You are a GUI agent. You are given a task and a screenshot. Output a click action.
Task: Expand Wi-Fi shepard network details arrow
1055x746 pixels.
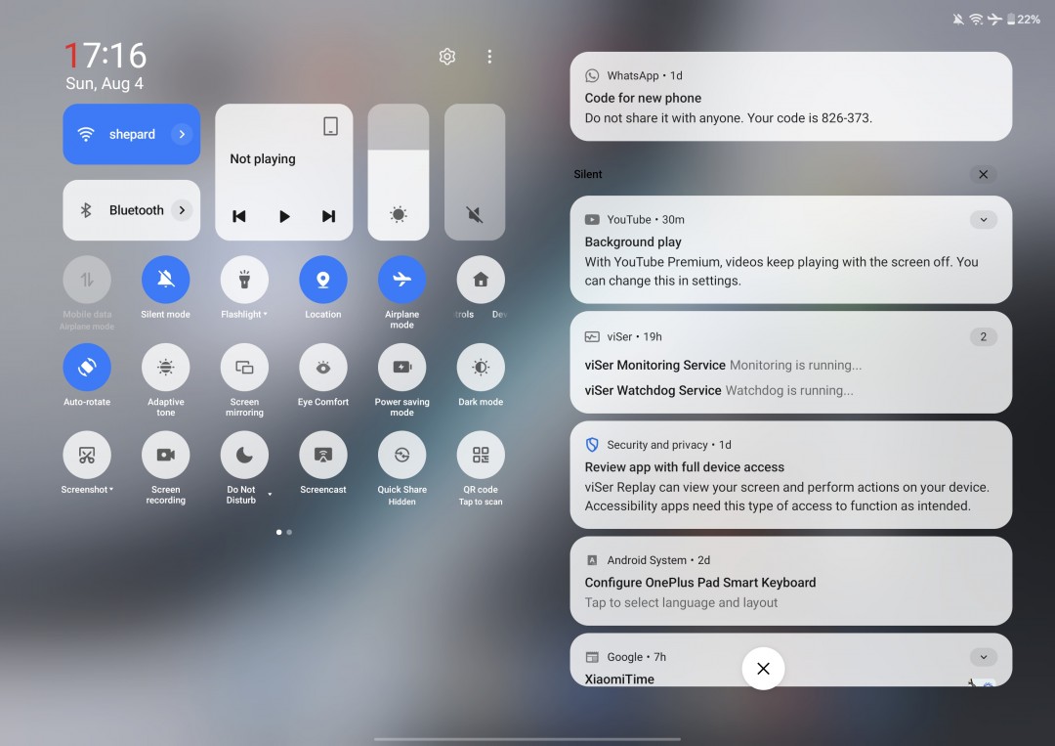pos(182,134)
